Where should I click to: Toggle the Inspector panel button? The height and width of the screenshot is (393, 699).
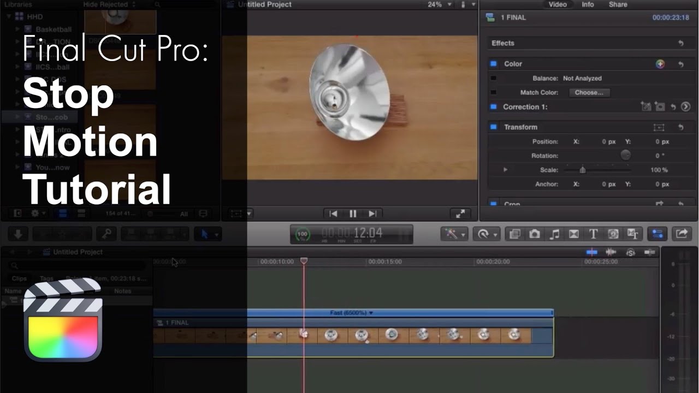657,234
